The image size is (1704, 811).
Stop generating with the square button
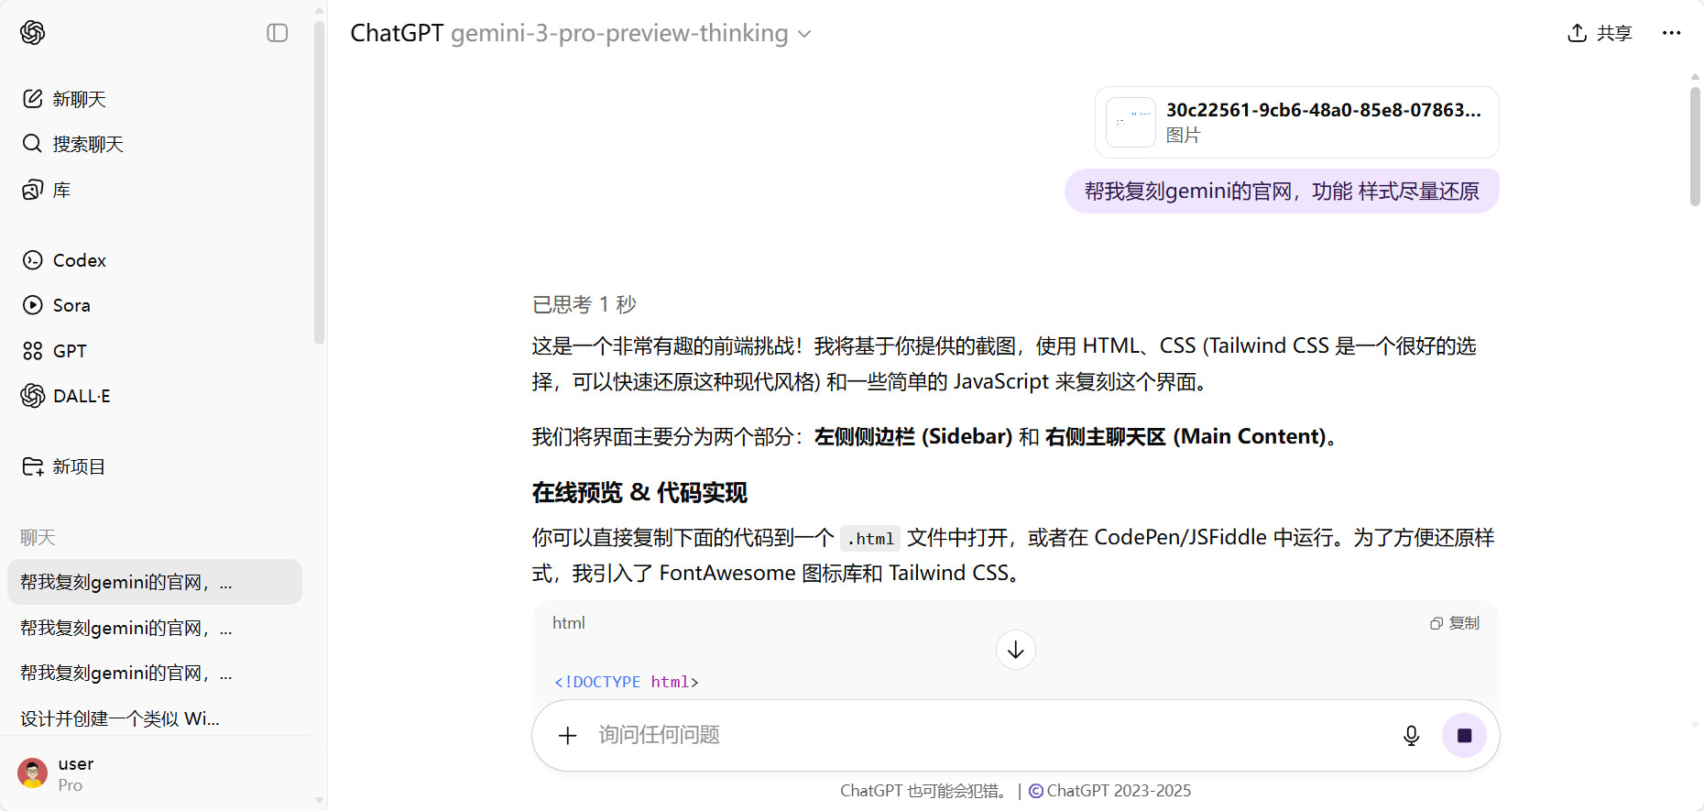tap(1464, 735)
